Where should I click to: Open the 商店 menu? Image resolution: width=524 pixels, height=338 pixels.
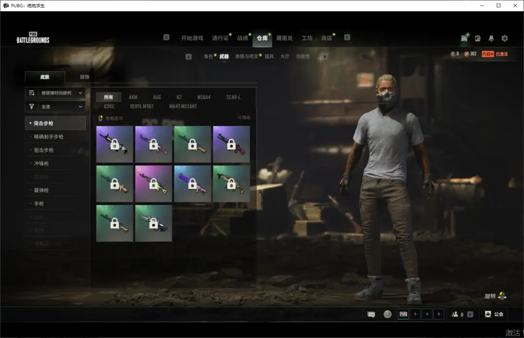click(327, 38)
